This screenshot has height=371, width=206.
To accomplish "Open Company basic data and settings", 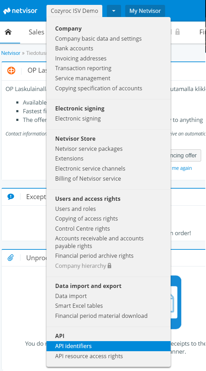I will [98, 39].
